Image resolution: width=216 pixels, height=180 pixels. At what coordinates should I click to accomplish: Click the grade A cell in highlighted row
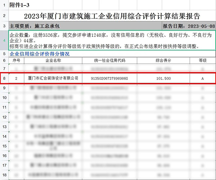[203, 78]
